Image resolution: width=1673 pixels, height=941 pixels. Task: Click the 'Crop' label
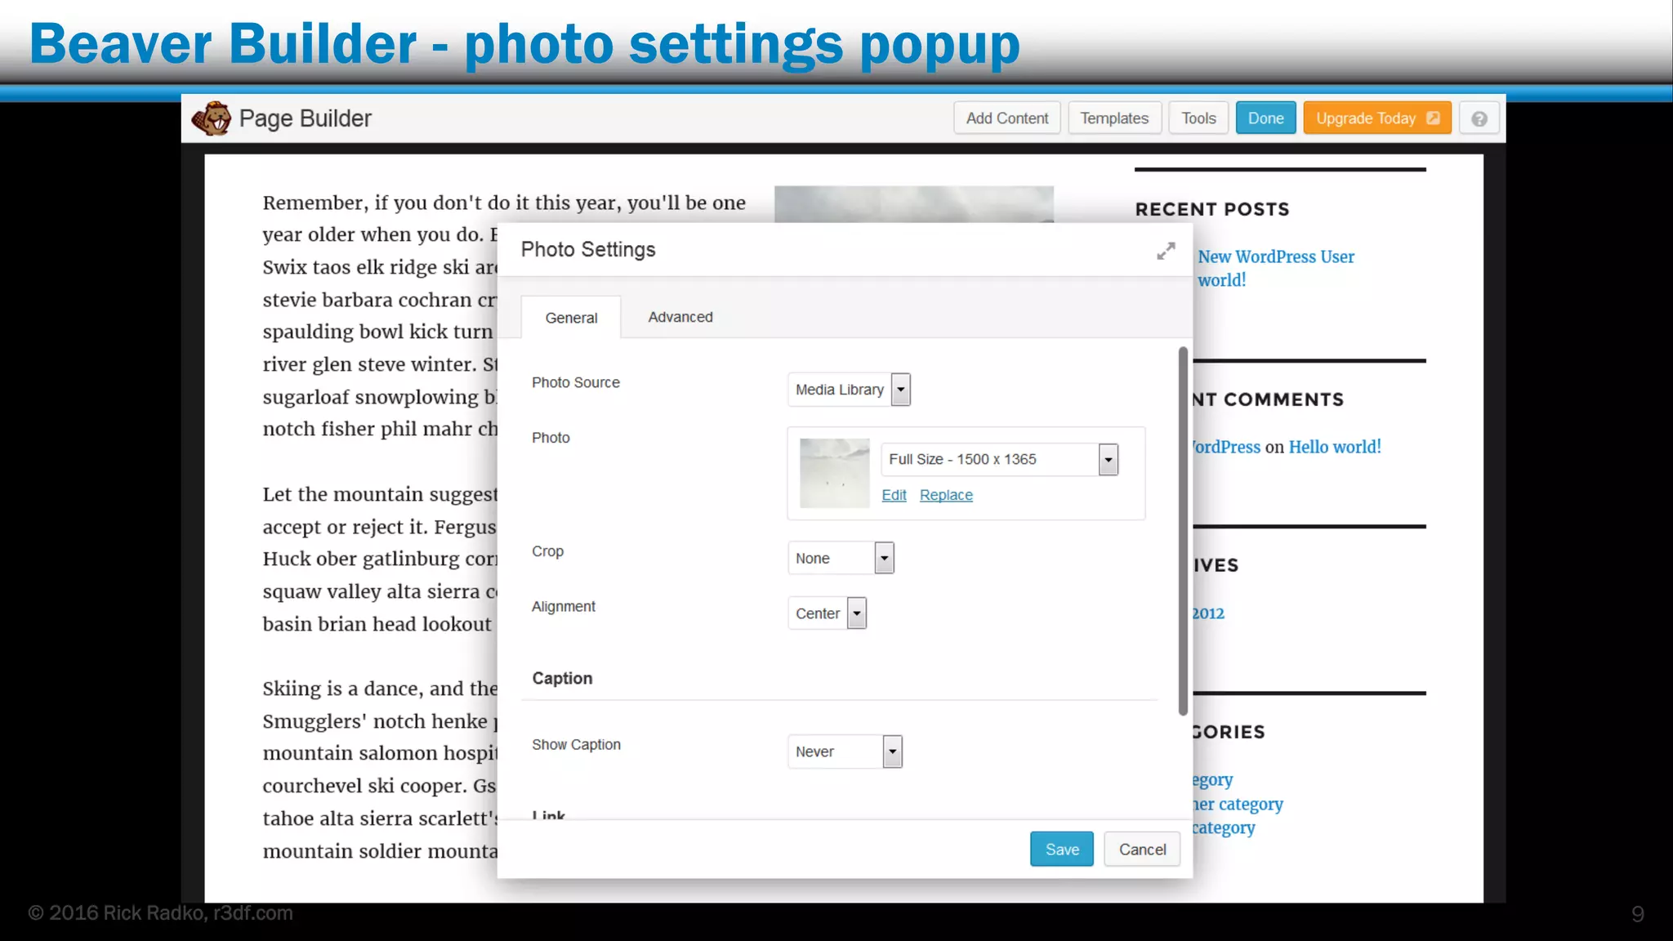[547, 551]
